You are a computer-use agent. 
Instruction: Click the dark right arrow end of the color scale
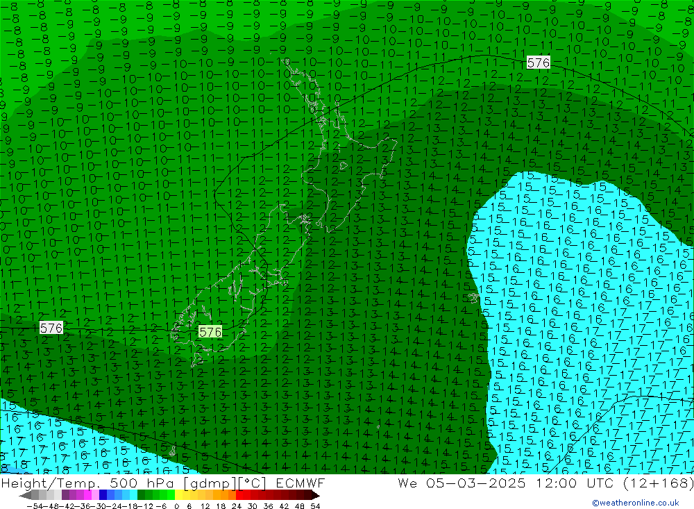pos(316,495)
